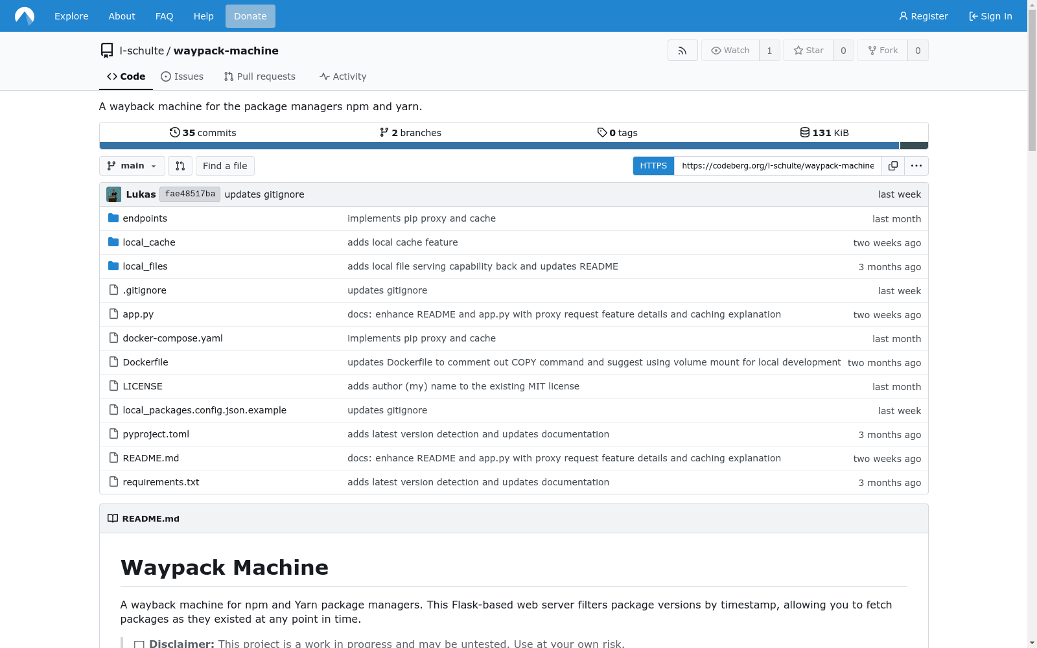Click Lukas's avatar in latest commit row
The image size is (1037, 648).
click(x=113, y=194)
